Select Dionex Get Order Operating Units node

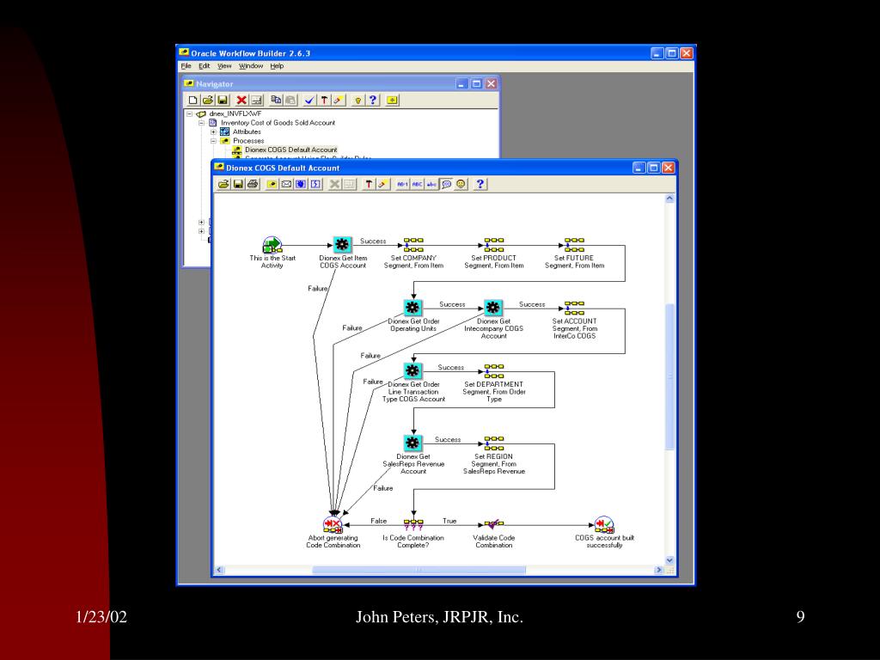[x=412, y=308]
